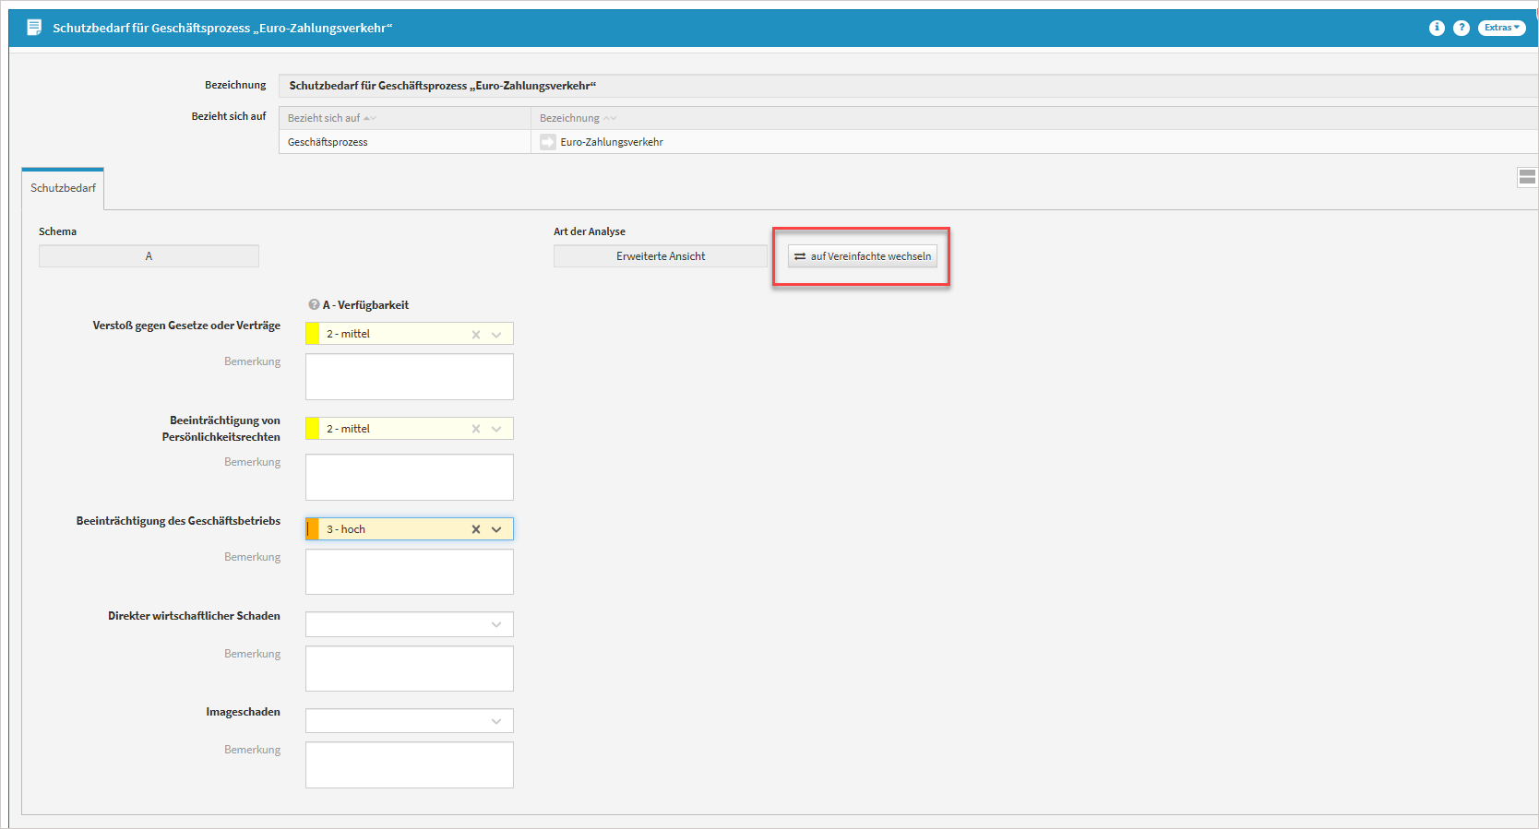Screen dimensions: 1539x829
Task: Click the document icon in the title bar
Action: click(x=34, y=28)
